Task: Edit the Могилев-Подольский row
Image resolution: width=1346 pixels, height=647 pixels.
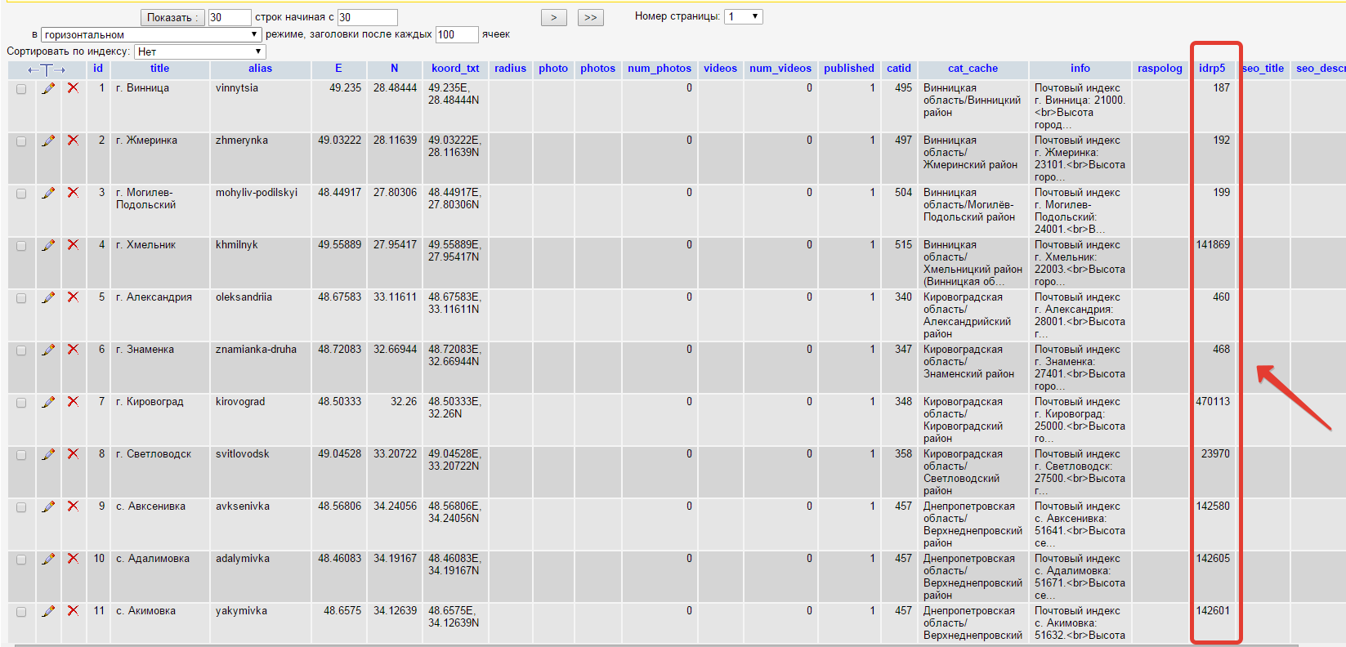Action: pos(48,193)
